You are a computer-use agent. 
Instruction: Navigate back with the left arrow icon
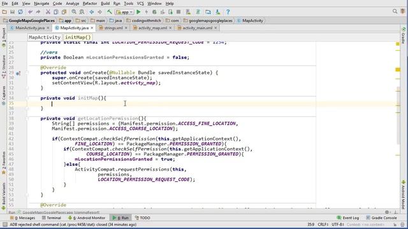pos(92,12)
